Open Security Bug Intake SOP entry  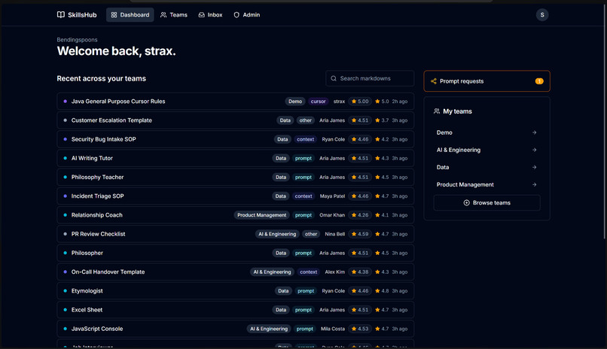point(236,139)
